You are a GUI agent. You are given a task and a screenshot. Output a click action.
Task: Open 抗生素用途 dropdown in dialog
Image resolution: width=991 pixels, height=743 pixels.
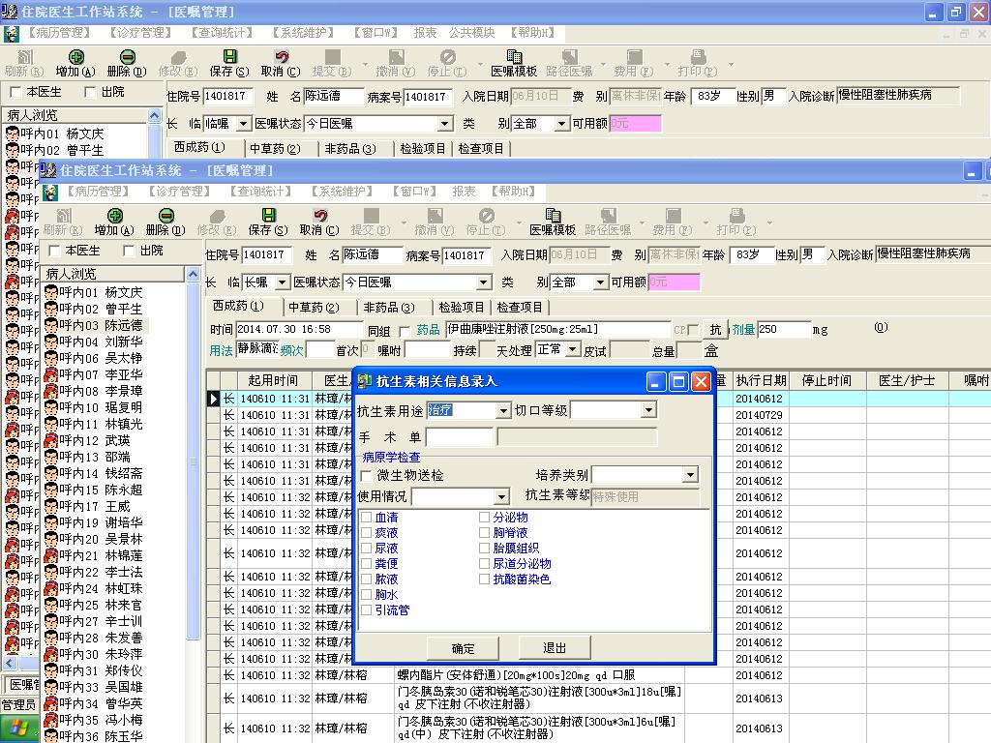click(x=503, y=410)
